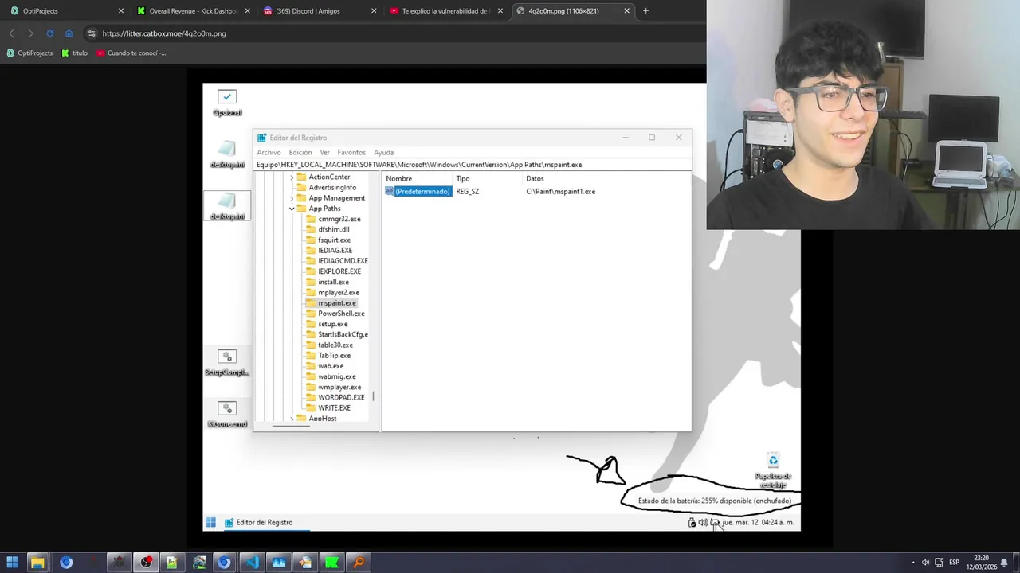The height and width of the screenshot is (573, 1020).
Task: Select the Recycle Bin (Papelera de reciclaje) icon
Action: [x=773, y=470]
